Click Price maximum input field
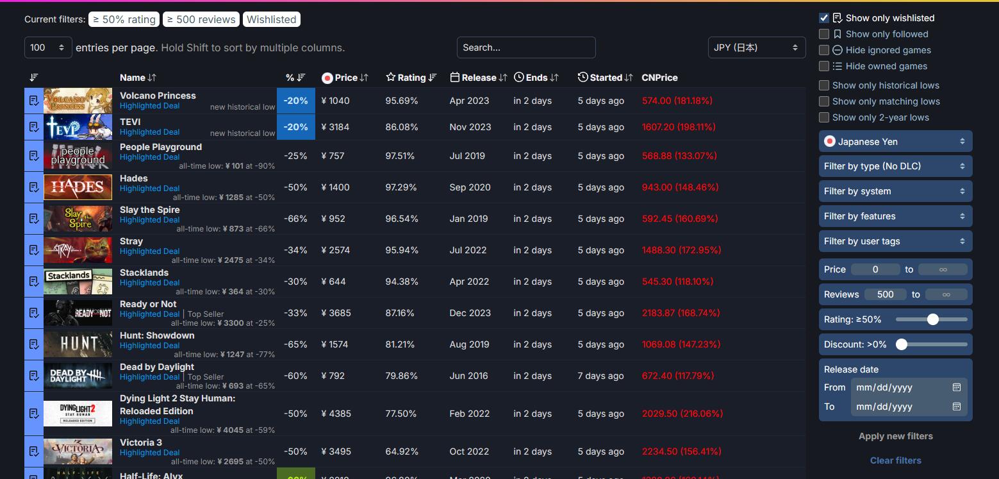 coord(943,269)
